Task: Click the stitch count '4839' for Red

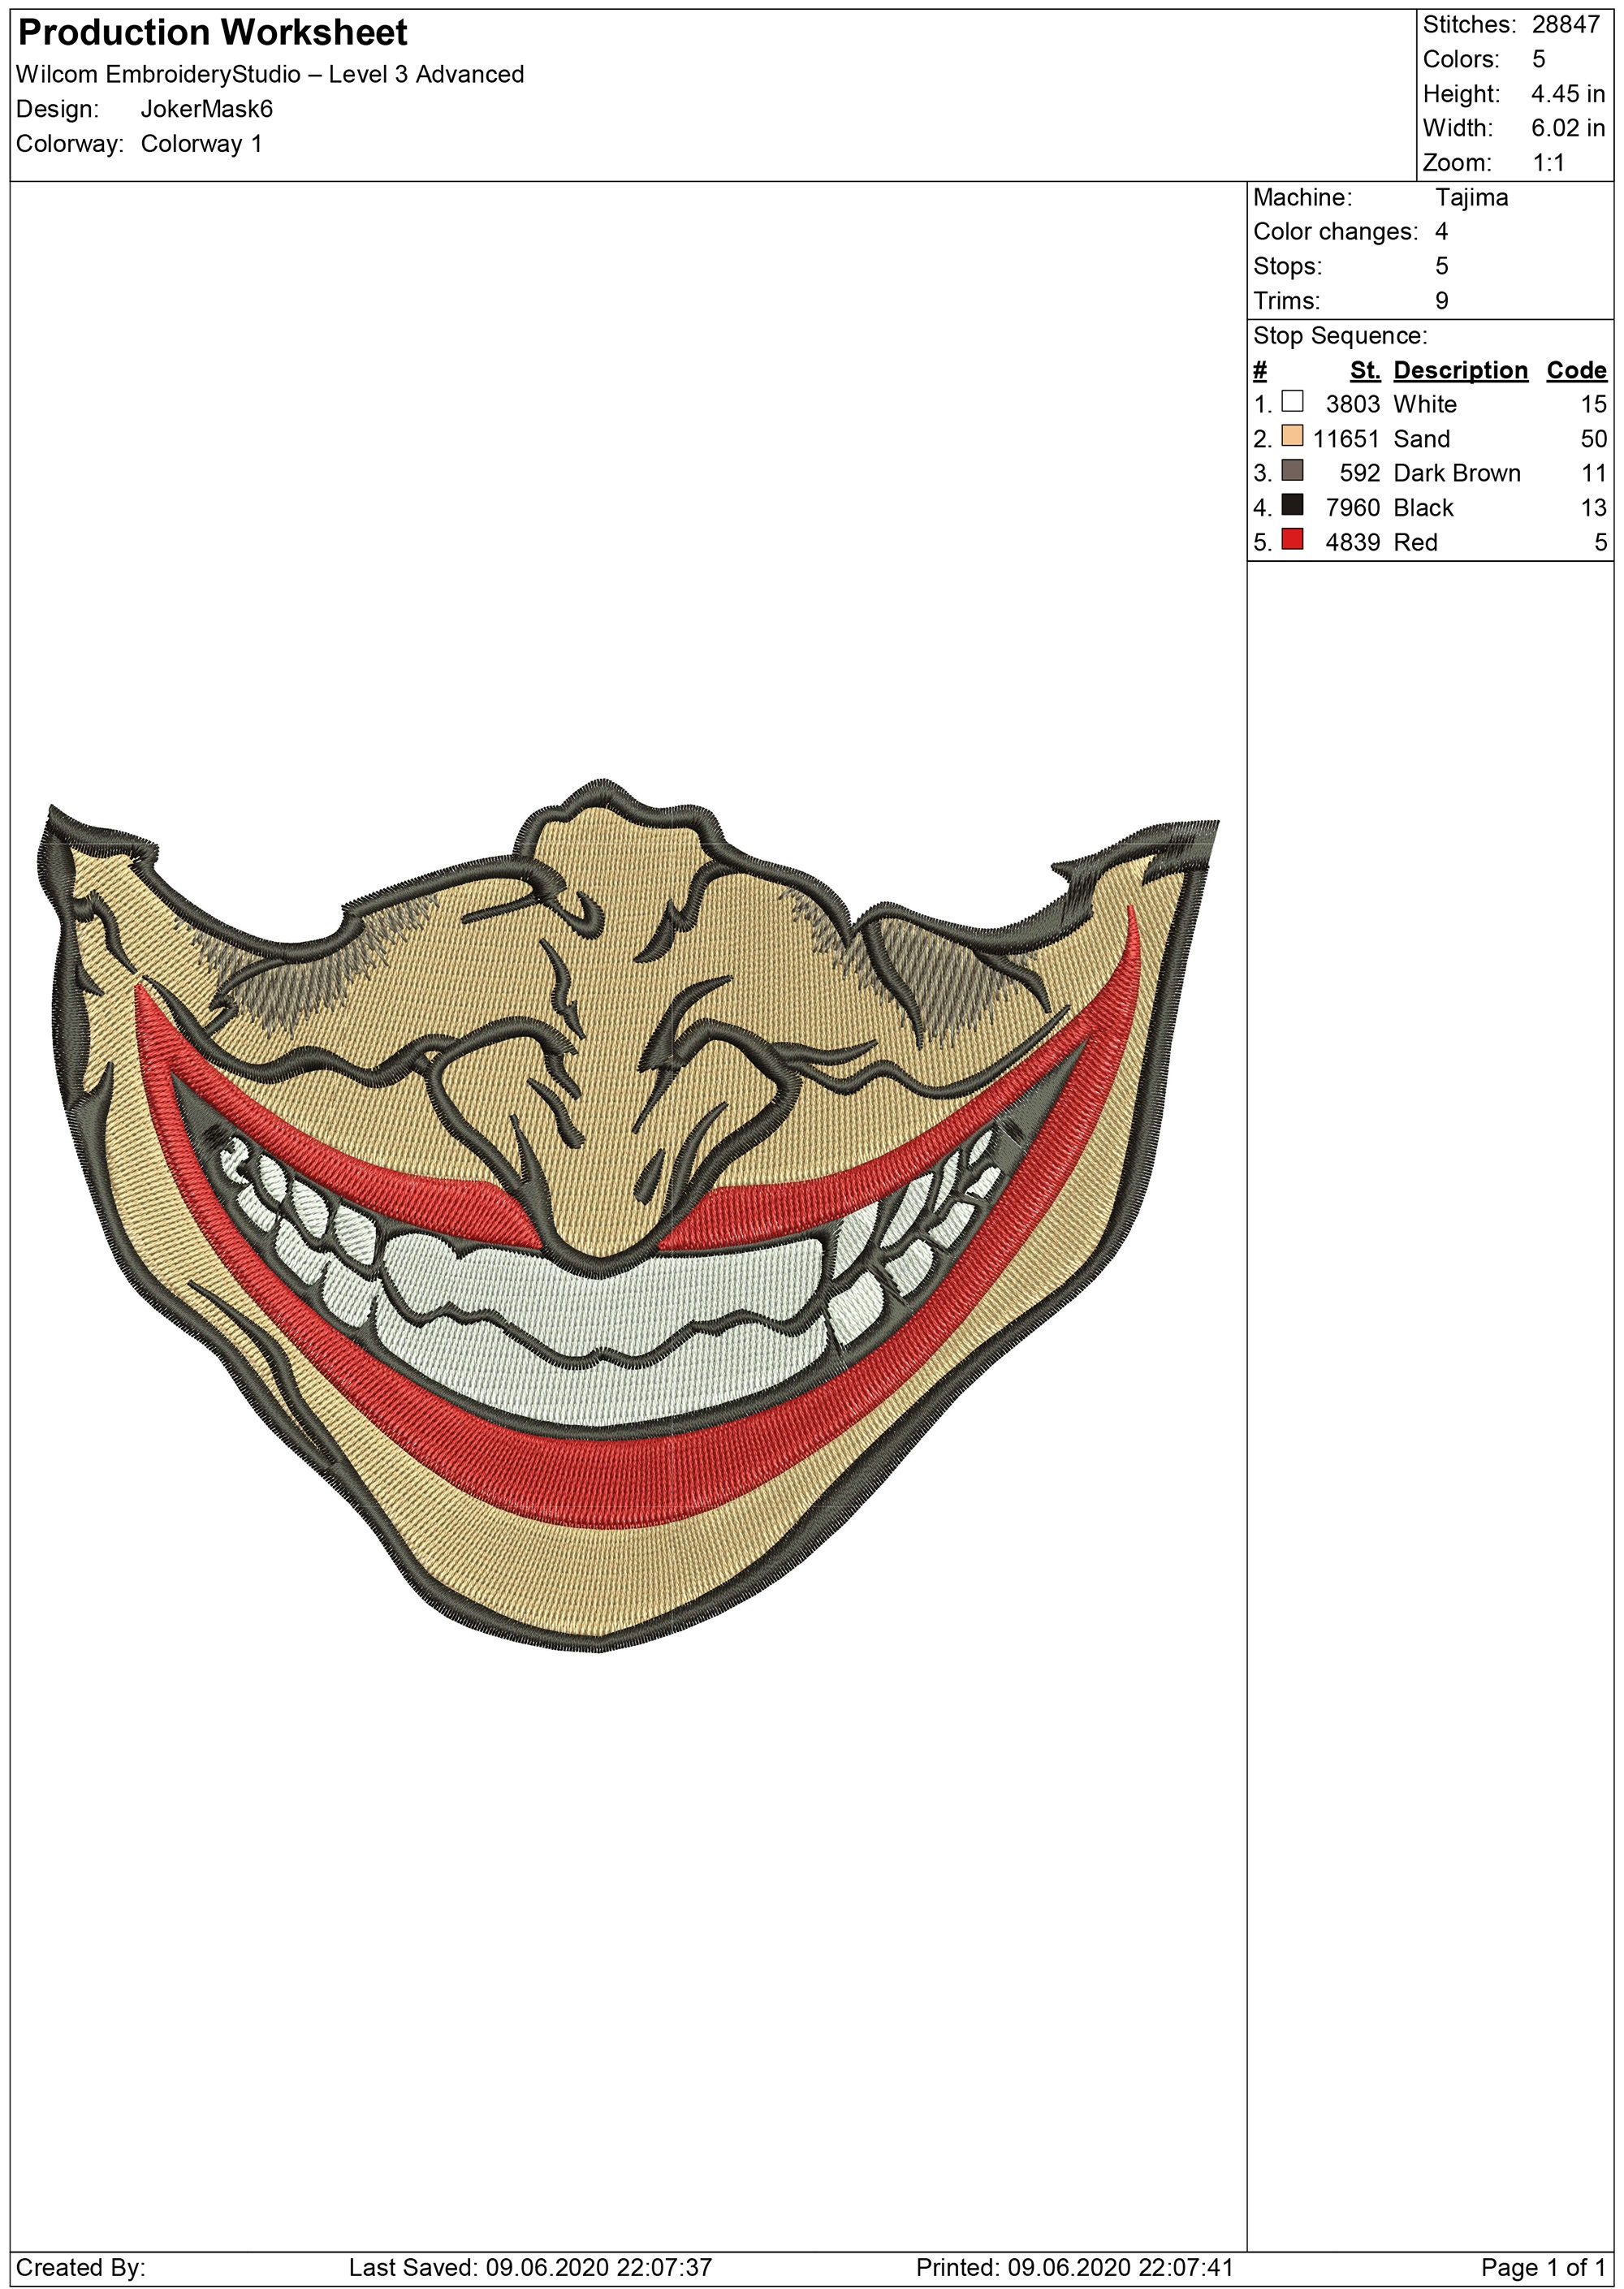Action: tap(1353, 543)
